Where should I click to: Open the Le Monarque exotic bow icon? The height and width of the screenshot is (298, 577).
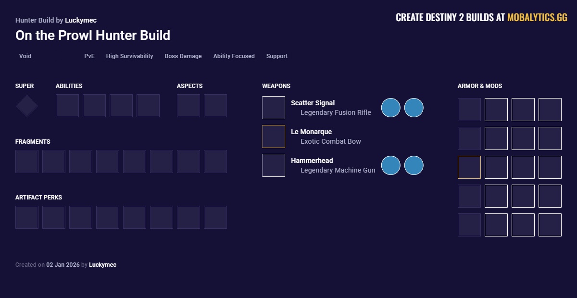[274, 137]
